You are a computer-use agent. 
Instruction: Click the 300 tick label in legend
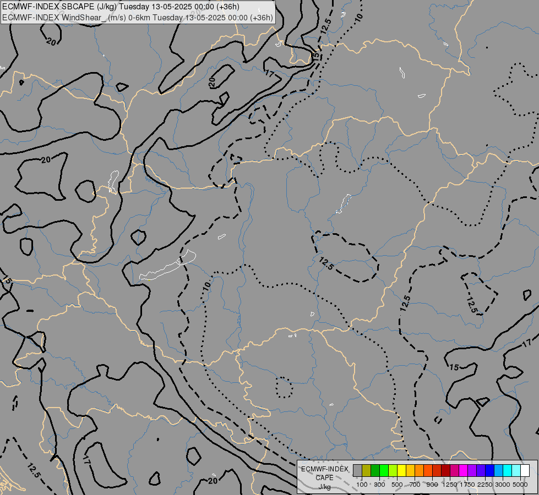(379, 485)
